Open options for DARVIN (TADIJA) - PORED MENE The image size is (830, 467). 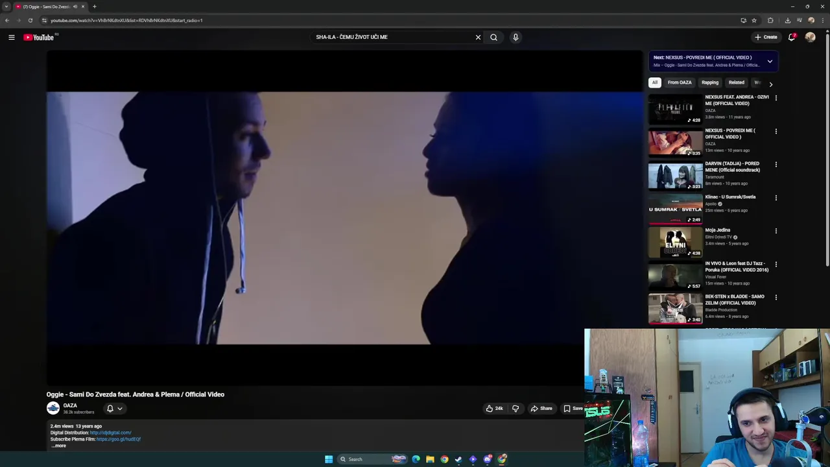pos(776,164)
